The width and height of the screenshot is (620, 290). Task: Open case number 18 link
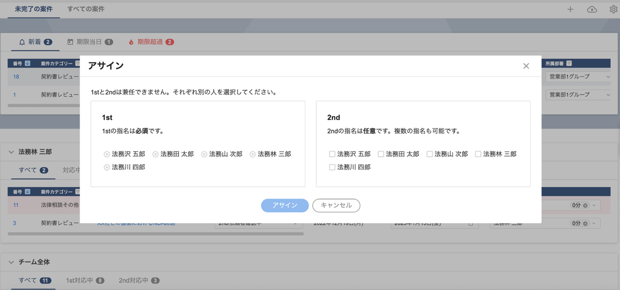(x=16, y=77)
